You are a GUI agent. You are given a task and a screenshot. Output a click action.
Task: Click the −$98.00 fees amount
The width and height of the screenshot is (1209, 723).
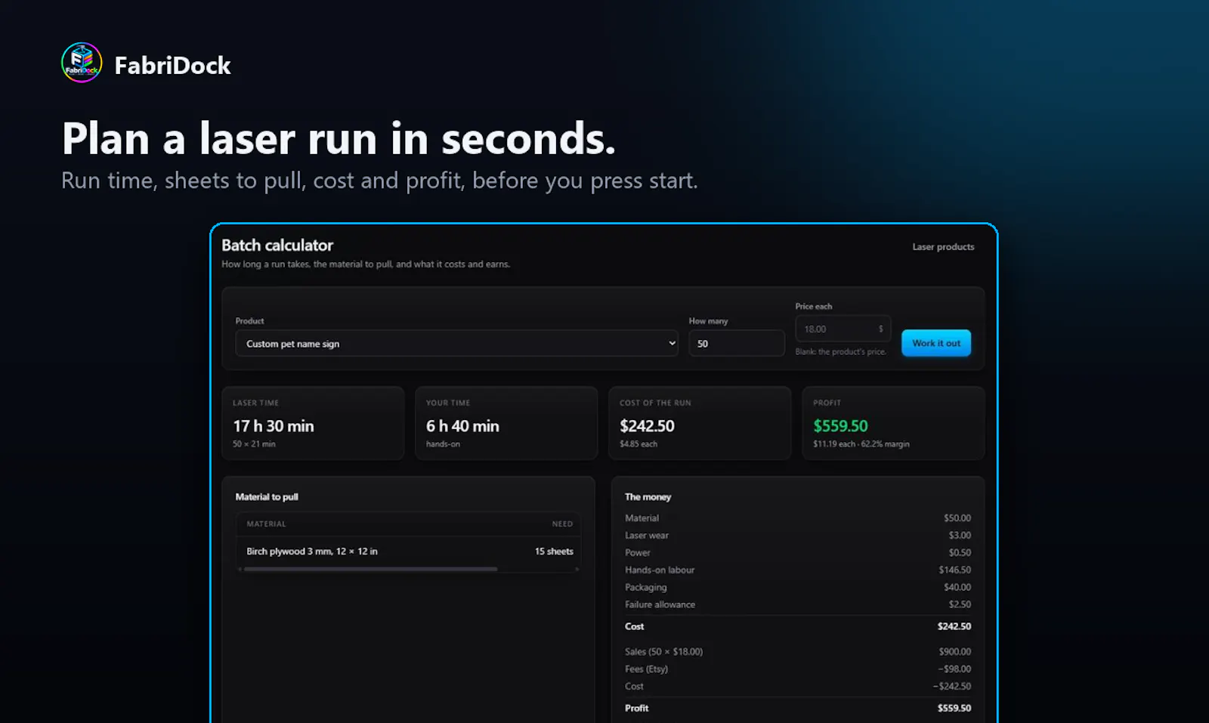click(954, 669)
